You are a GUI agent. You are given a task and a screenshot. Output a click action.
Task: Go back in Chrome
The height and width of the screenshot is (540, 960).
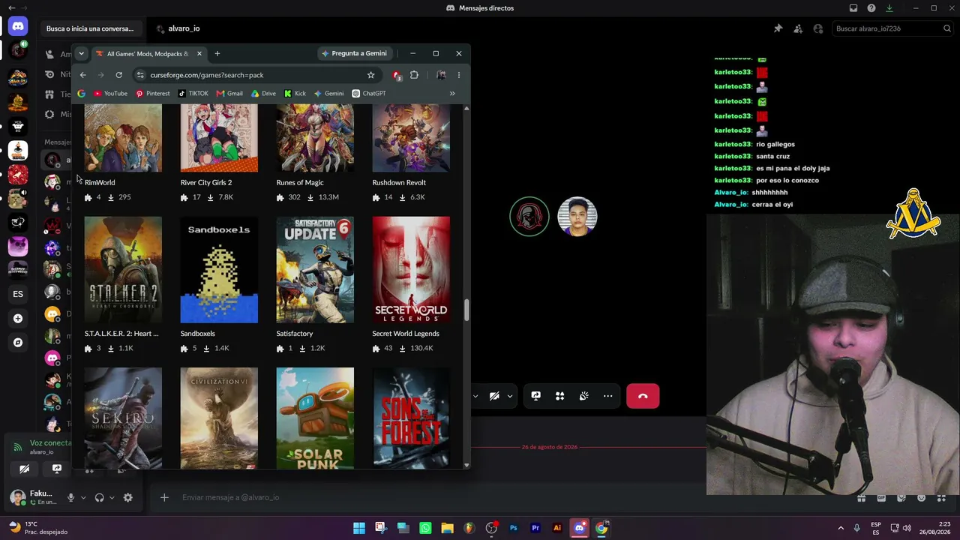[x=82, y=75]
